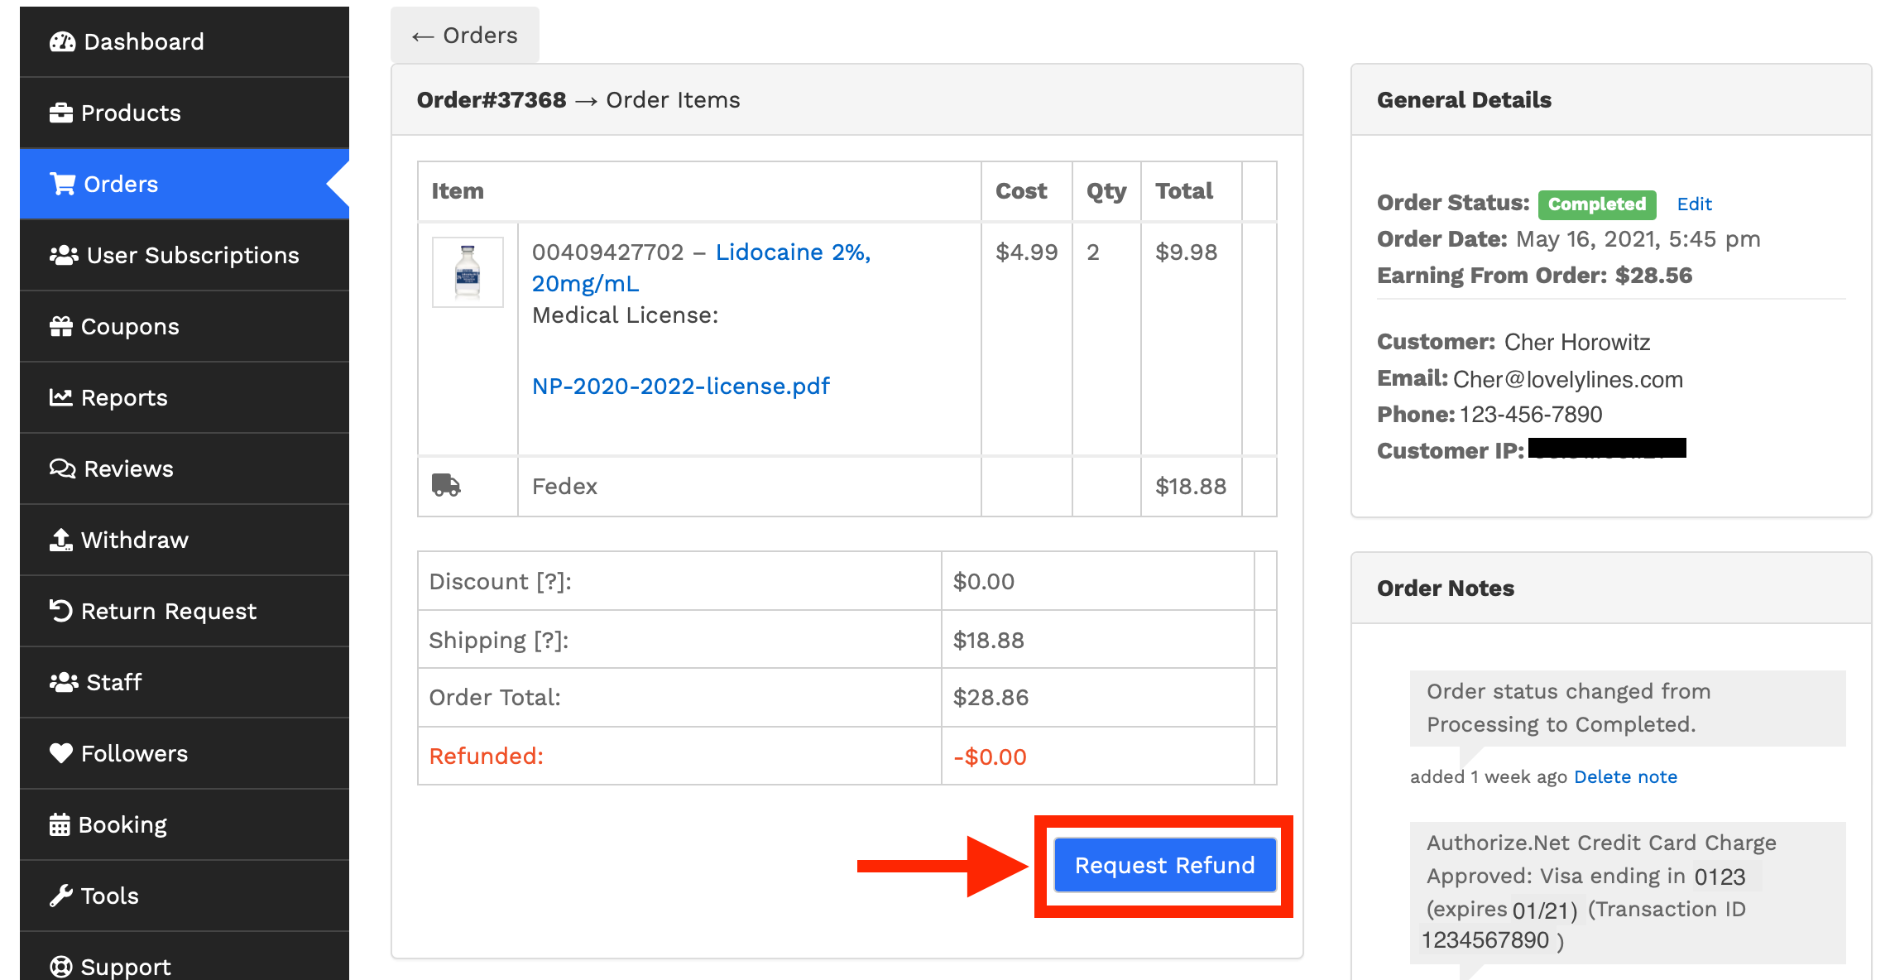Edit the order status
This screenshot has height=980, width=1890.
point(1694,204)
